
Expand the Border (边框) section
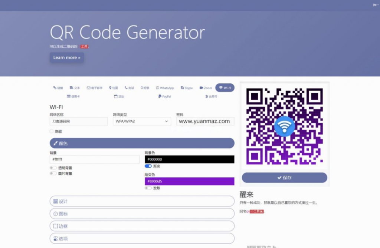click(142, 226)
